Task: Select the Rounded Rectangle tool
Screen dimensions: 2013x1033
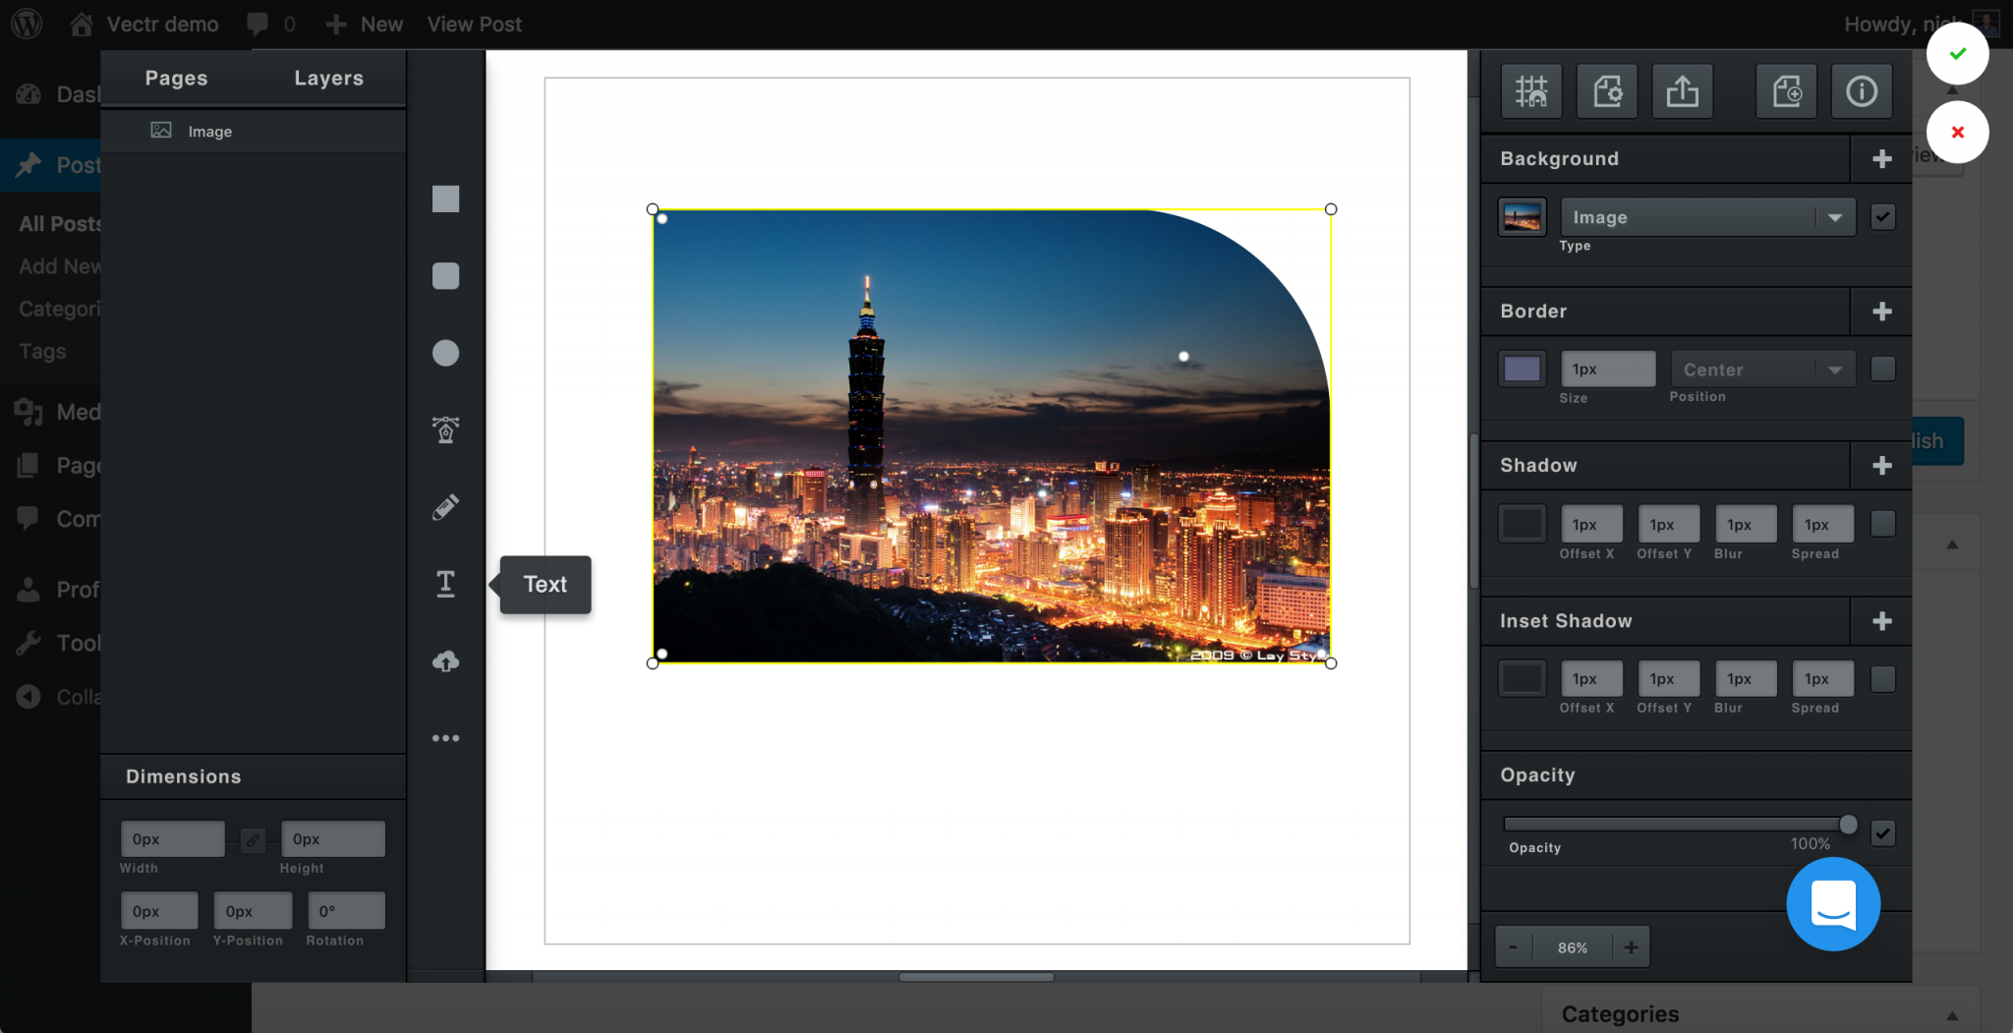Action: click(445, 275)
